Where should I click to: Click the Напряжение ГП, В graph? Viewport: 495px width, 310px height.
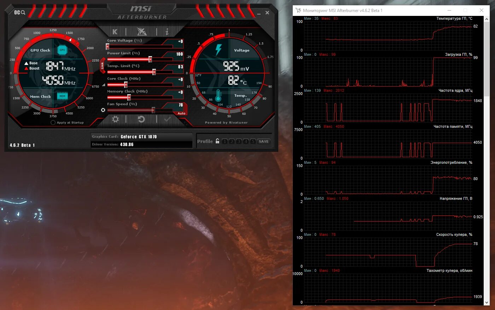click(x=388, y=216)
